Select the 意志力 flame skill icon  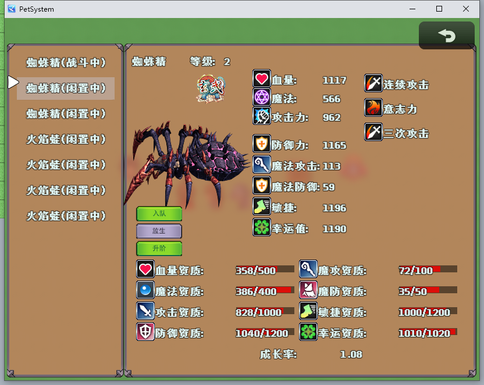373,107
